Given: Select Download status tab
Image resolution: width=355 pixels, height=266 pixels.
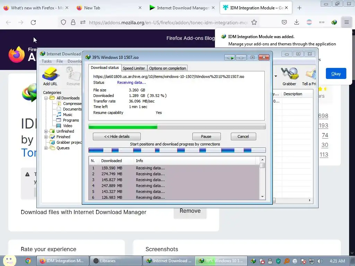Looking at the screenshot, I should (105, 68).
